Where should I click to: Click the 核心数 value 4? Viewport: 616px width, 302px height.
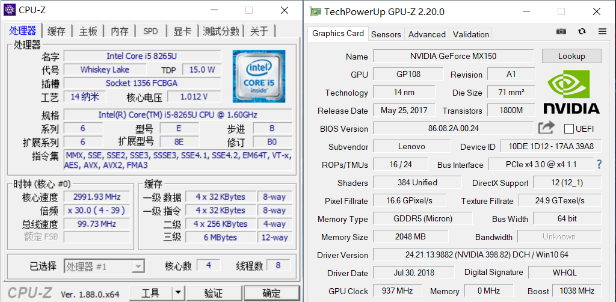click(x=208, y=265)
